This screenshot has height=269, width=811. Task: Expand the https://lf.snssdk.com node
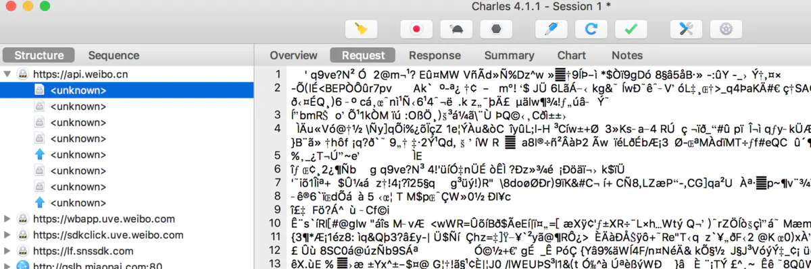click(x=7, y=251)
